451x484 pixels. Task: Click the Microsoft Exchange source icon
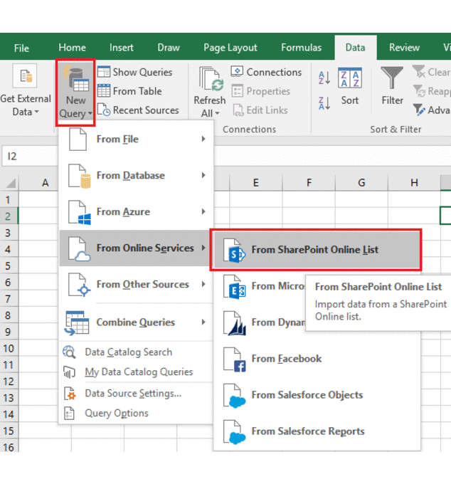(235, 286)
